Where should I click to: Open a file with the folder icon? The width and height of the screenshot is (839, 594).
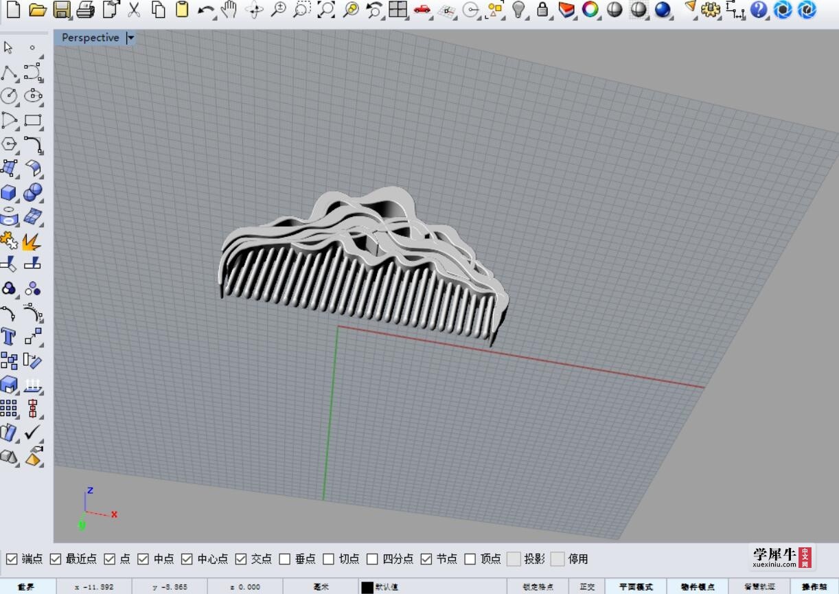click(x=37, y=10)
